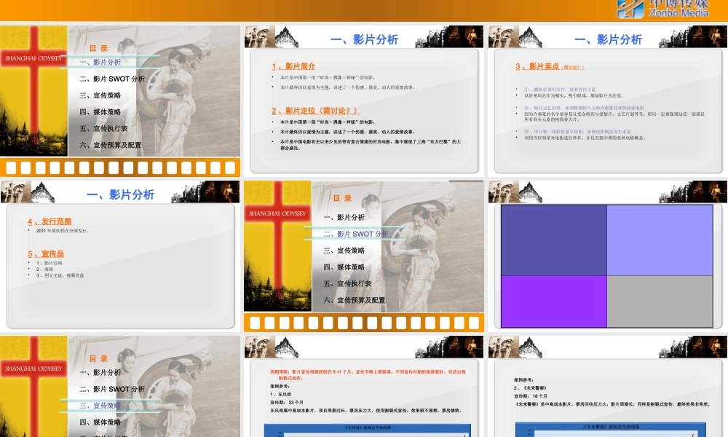Click the gray SWOT quadrant
The height and width of the screenshot is (437, 728).
coord(660,302)
